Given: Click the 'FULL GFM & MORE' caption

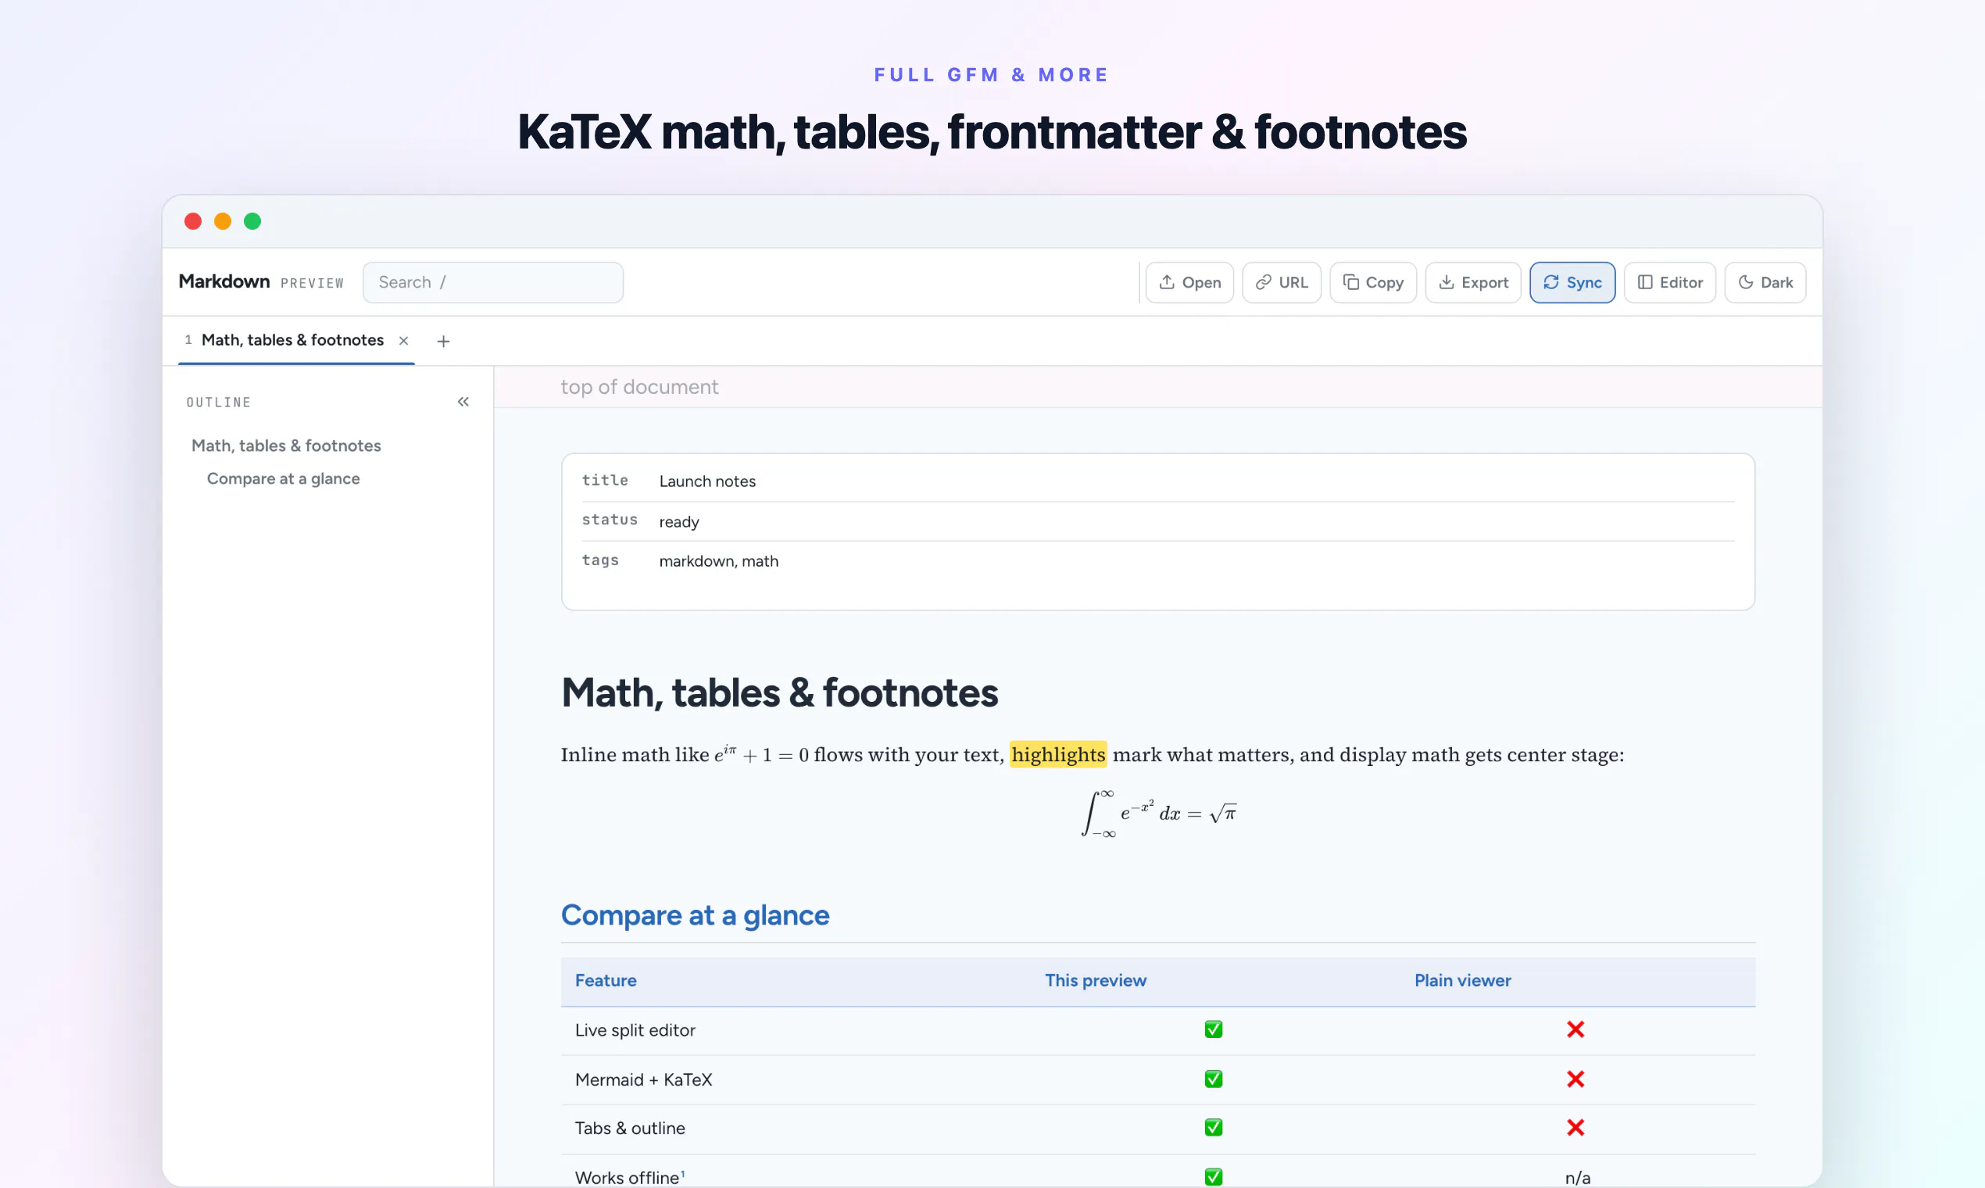Looking at the screenshot, I should (992, 75).
